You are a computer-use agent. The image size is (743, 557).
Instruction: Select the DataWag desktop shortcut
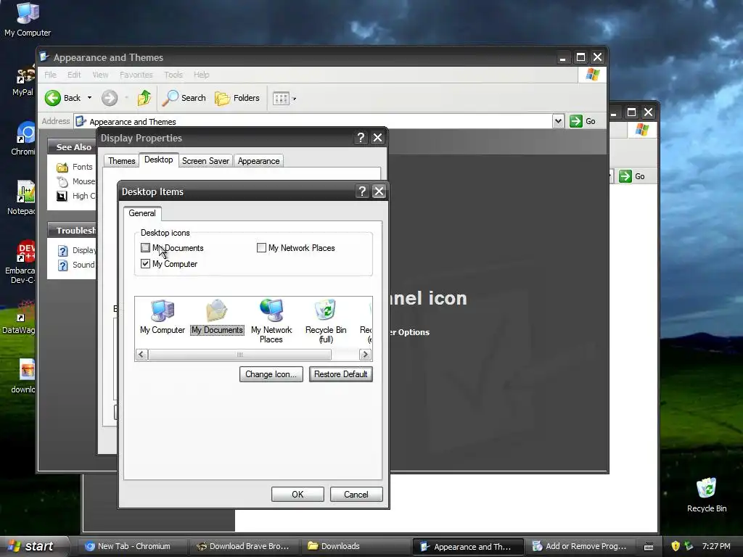[19, 316]
